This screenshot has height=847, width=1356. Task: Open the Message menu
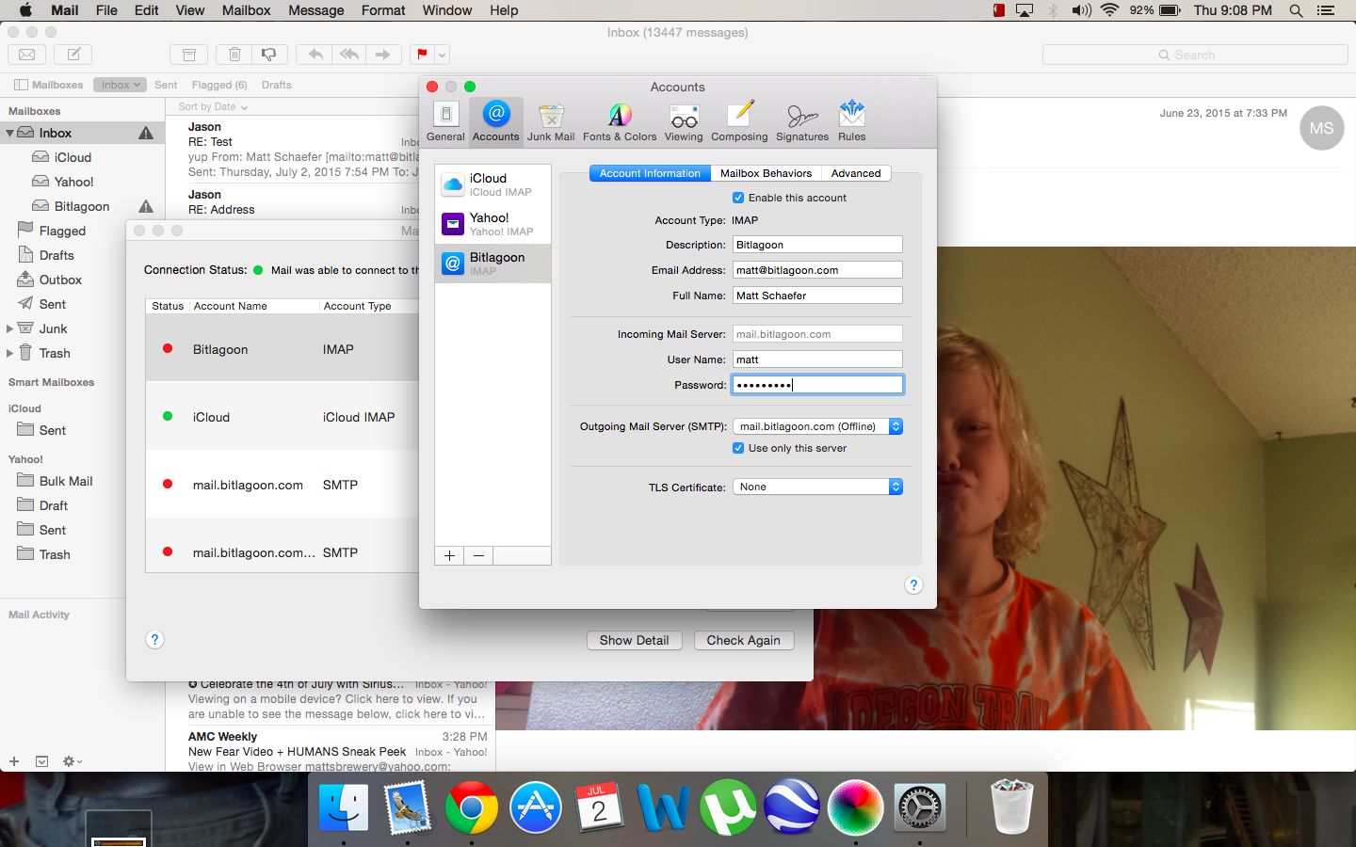point(315,10)
